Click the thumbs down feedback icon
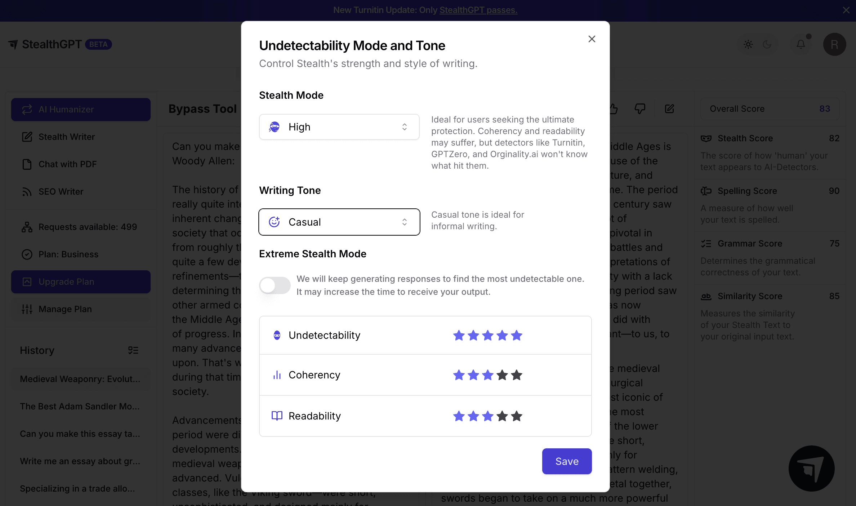 click(640, 109)
